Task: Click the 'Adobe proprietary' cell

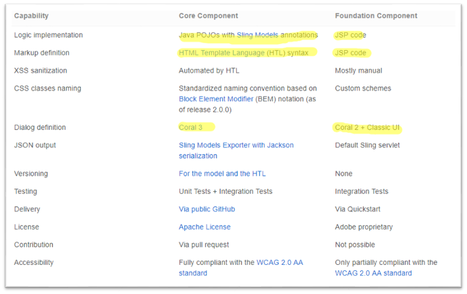Action: coord(364,227)
